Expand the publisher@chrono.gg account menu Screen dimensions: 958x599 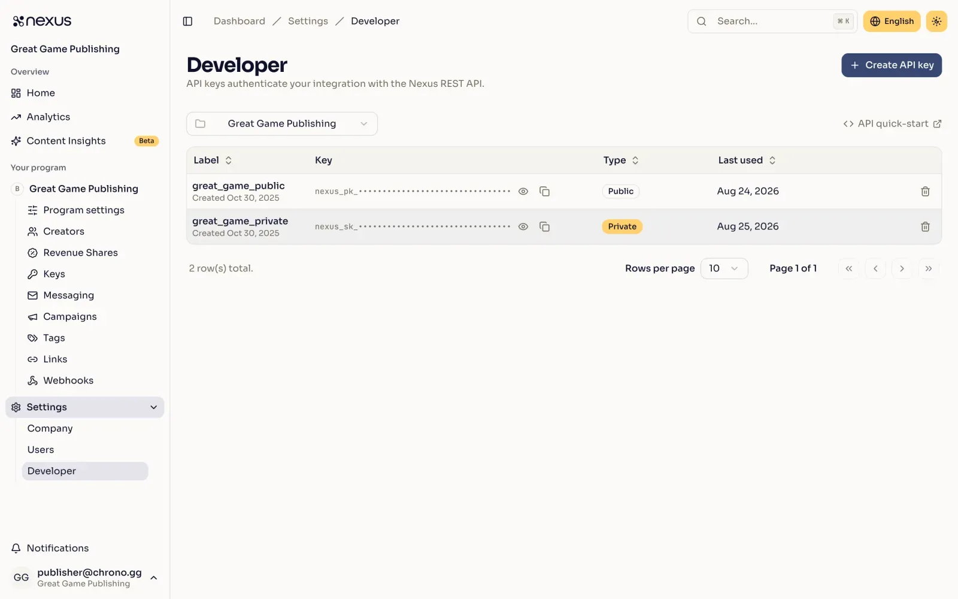point(85,577)
